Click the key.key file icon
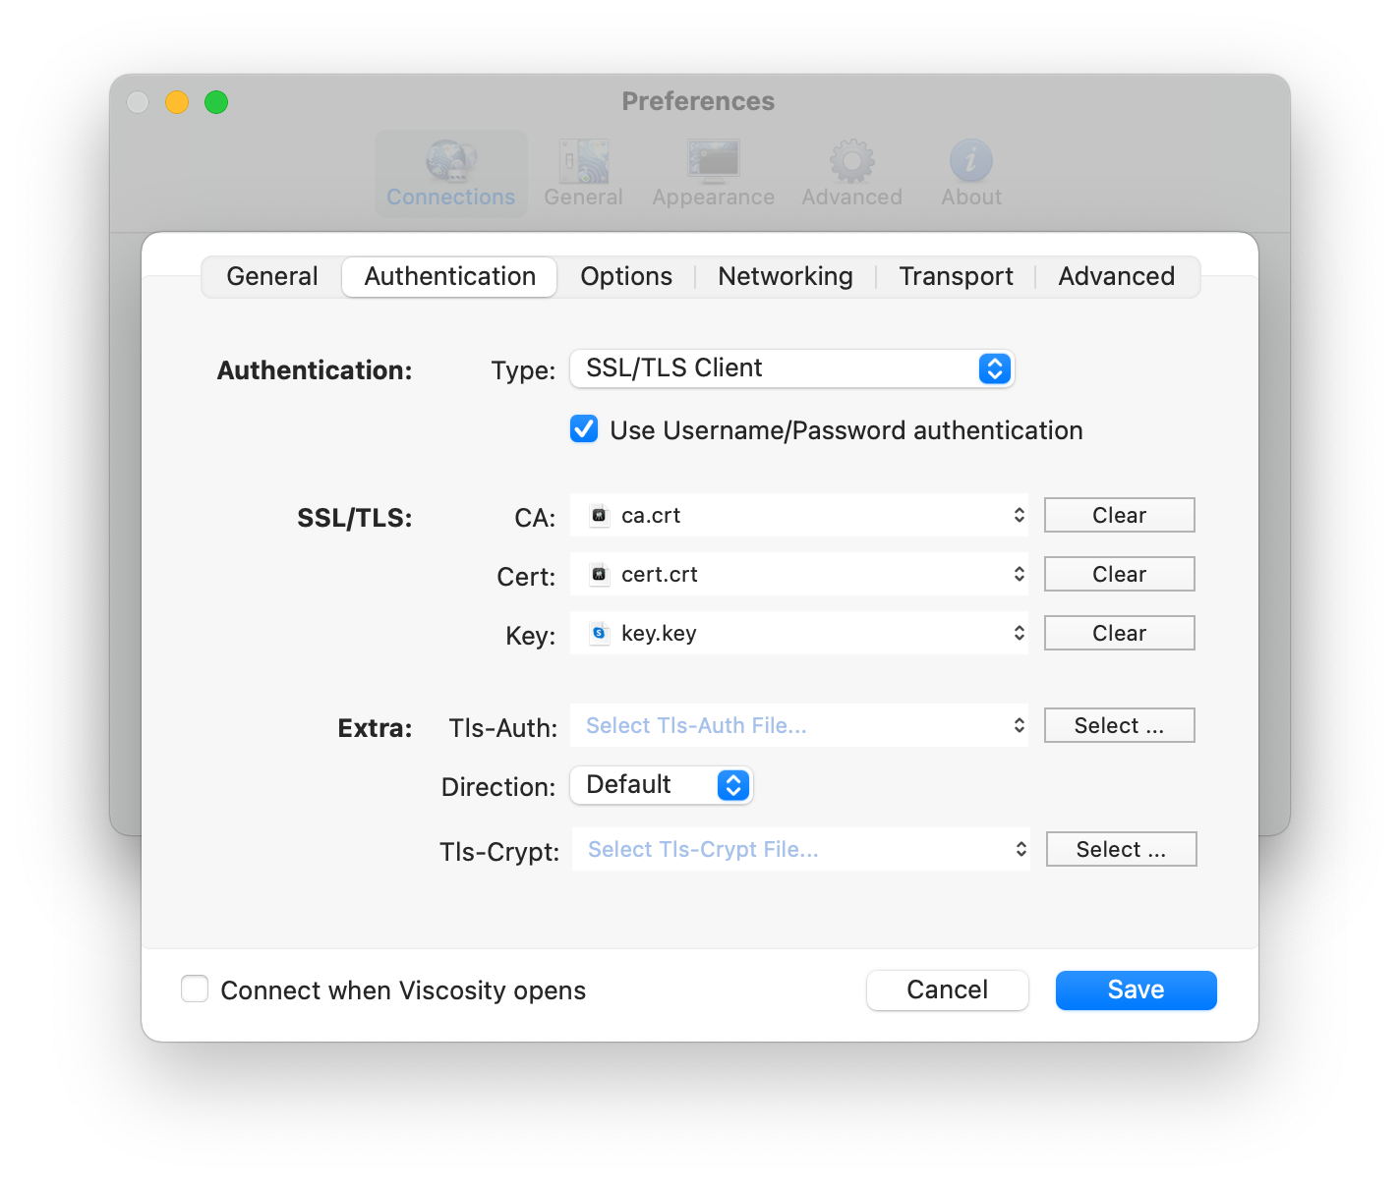Screen dimensions: 1400x1187 599,634
